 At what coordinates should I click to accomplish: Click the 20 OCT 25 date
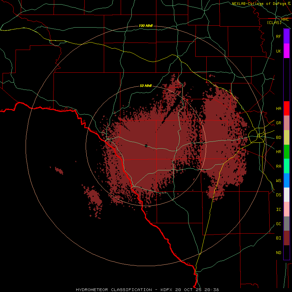click(189, 290)
